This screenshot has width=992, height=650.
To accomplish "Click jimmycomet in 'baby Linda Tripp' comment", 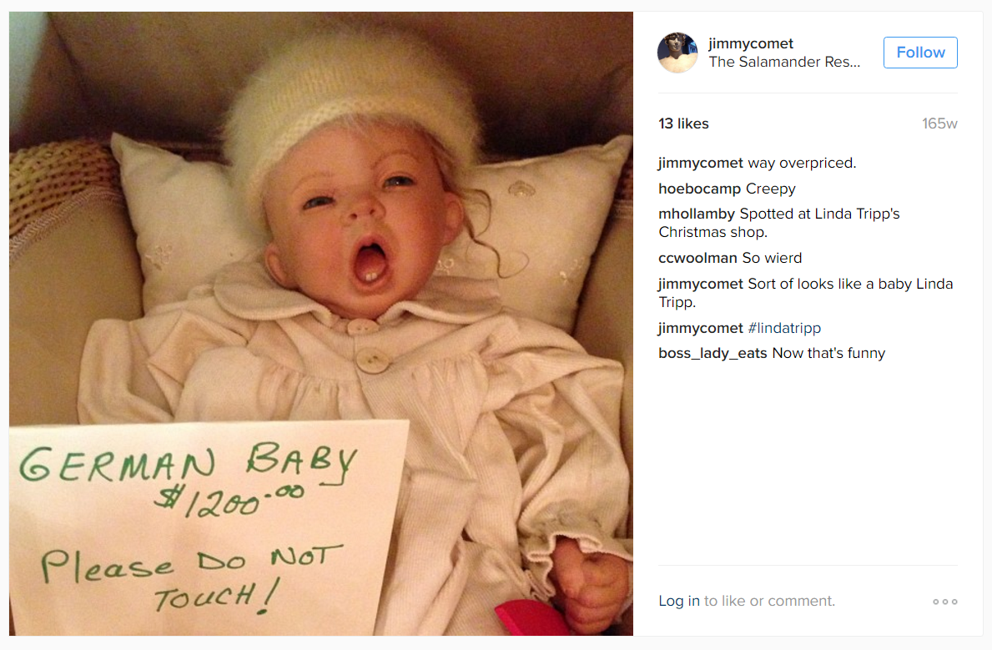I will tap(700, 284).
